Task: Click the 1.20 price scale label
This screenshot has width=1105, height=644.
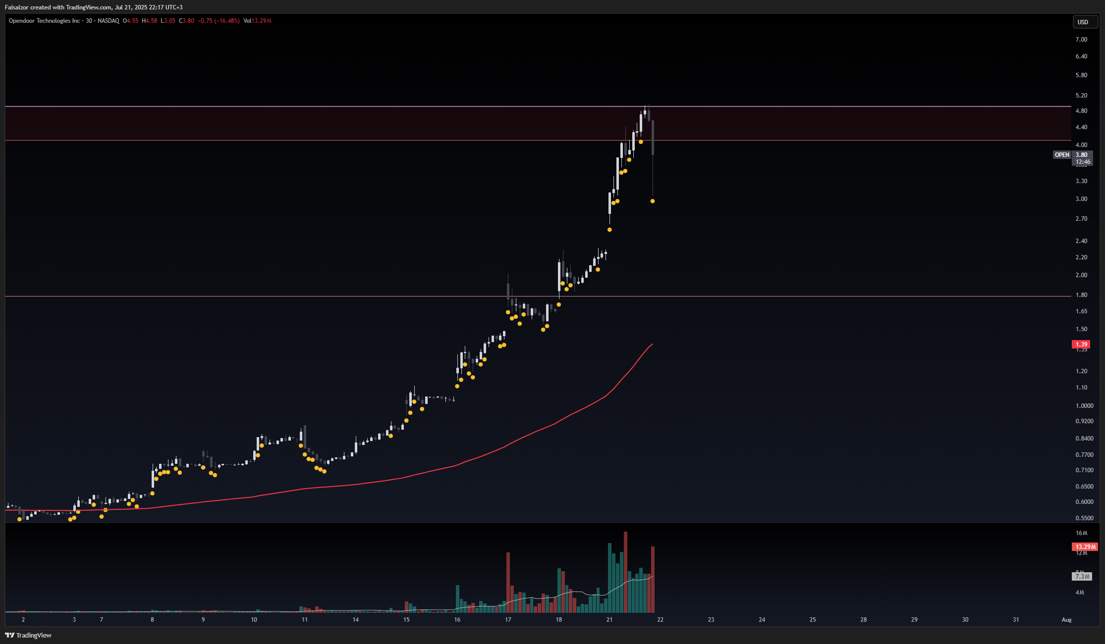Action: click(x=1081, y=371)
